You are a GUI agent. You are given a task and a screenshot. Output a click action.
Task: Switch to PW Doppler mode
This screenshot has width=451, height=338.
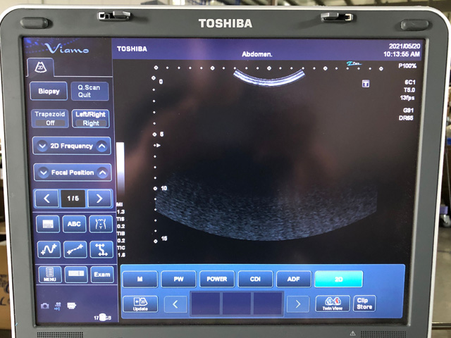(178, 279)
